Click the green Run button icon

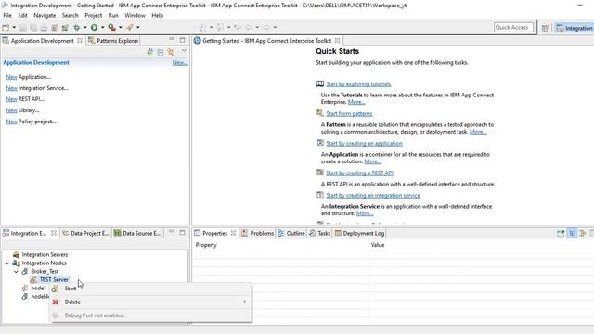coord(94,27)
